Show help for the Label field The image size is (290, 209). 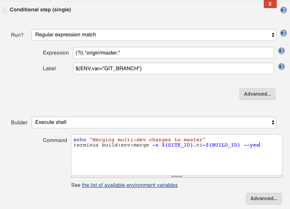click(282, 67)
